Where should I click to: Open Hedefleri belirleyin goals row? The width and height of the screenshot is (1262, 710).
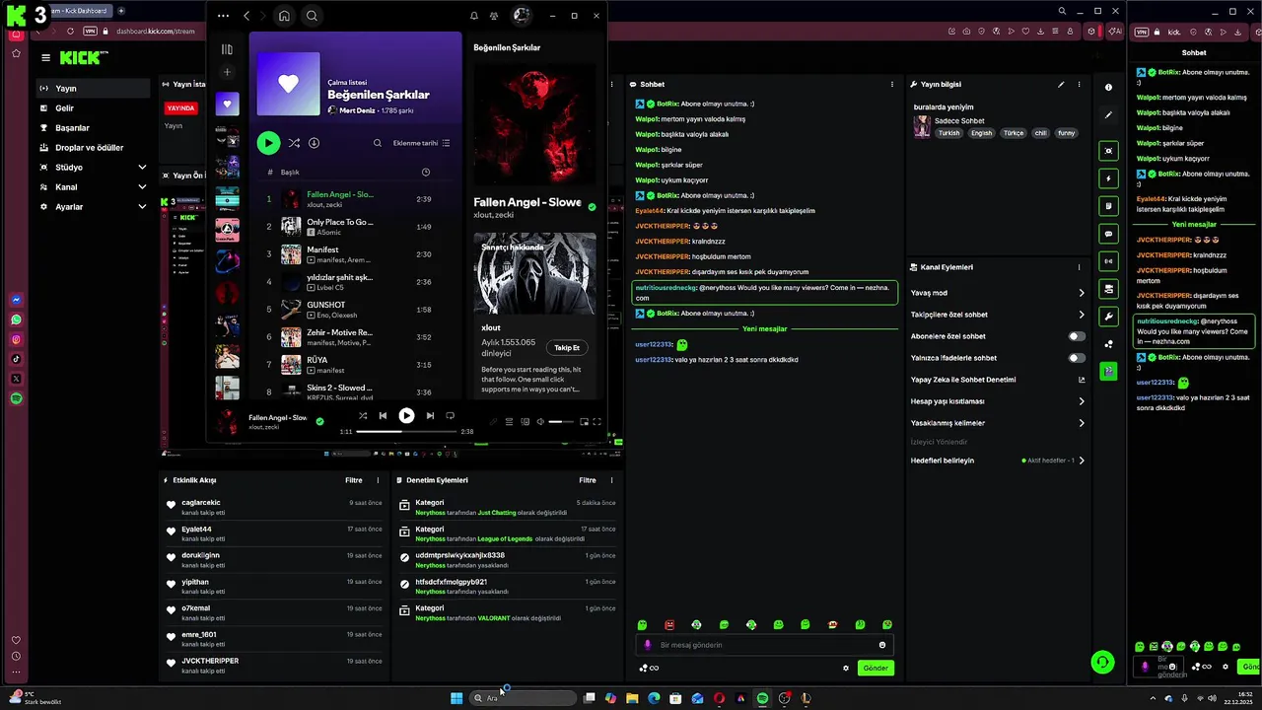pos(998,461)
